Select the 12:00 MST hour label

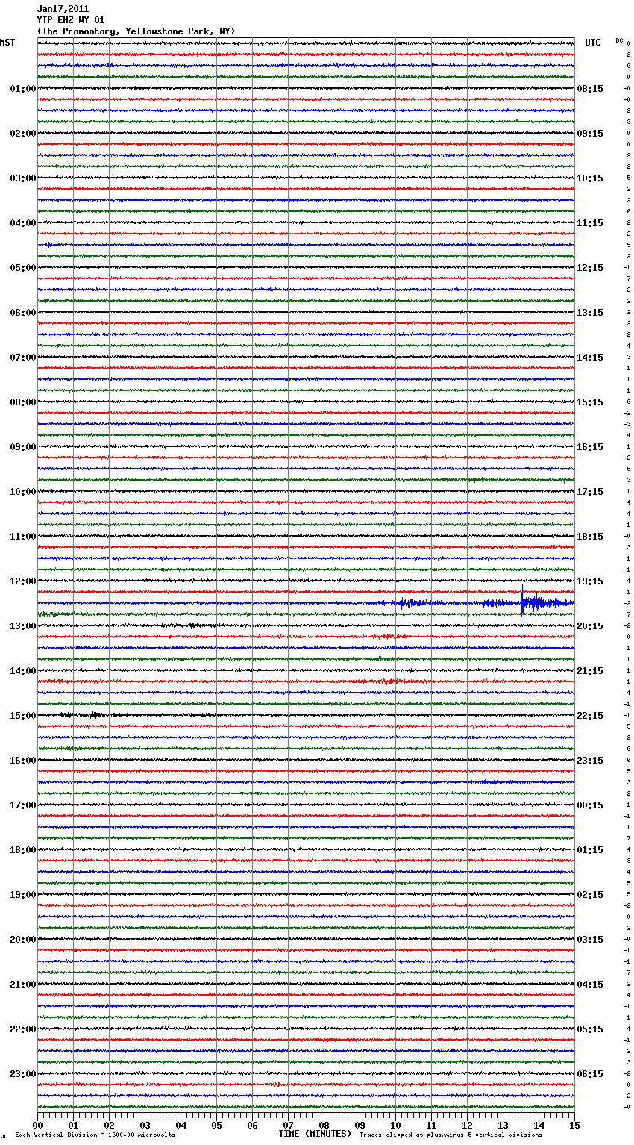pyautogui.click(x=23, y=581)
